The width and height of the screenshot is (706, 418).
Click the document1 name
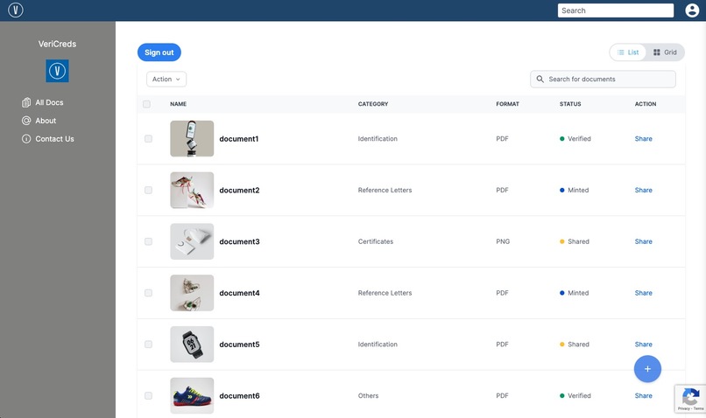(238, 139)
